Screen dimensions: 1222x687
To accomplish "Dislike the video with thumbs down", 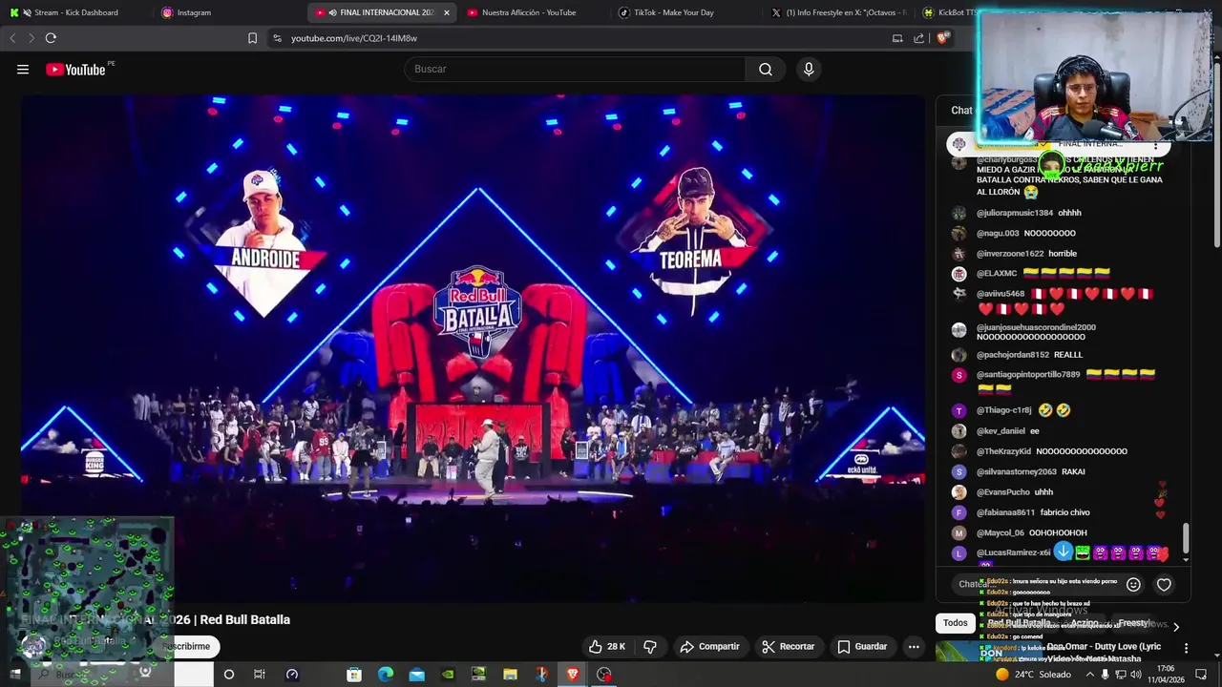I will [650, 646].
